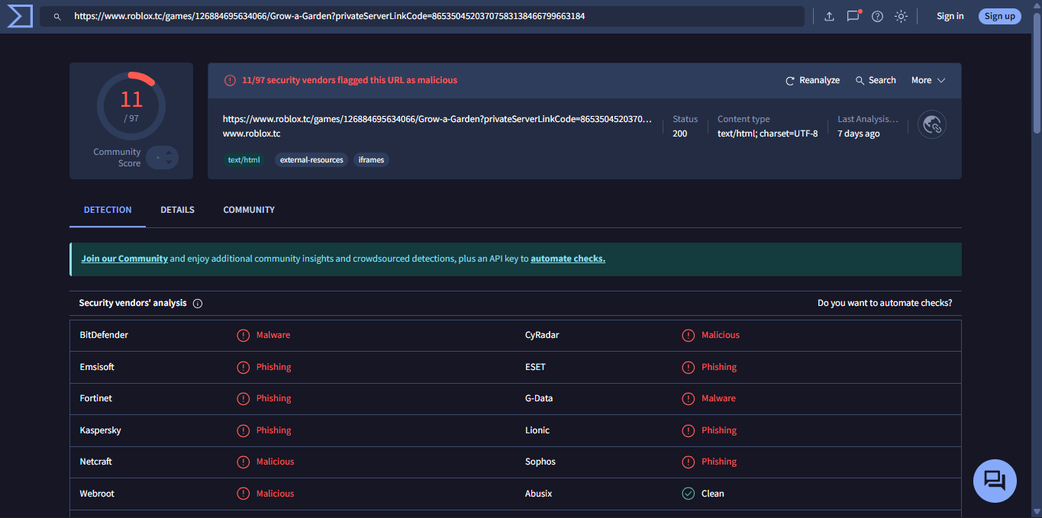Click the red score circle showing 11/97
The width and height of the screenshot is (1042, 518).
tap(131, 105)
